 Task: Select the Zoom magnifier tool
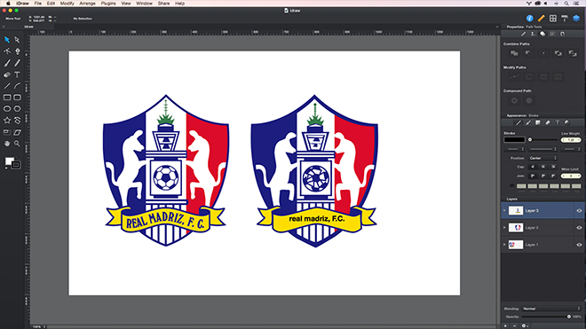pos(17,144)
